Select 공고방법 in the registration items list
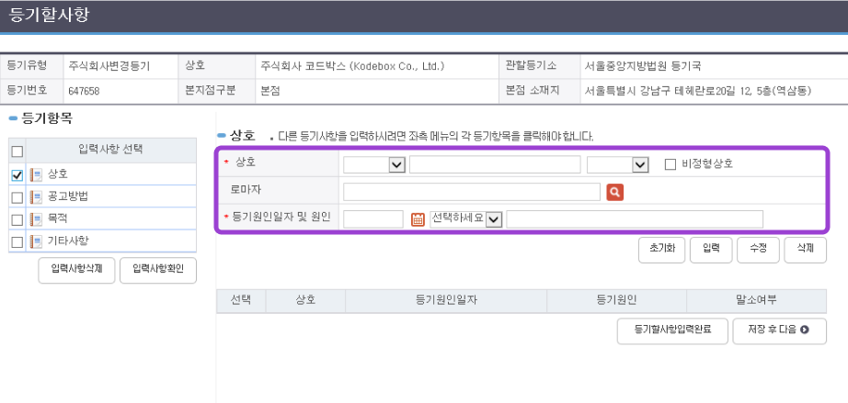Screen dimensions: 848x403 tap(68, 196)
